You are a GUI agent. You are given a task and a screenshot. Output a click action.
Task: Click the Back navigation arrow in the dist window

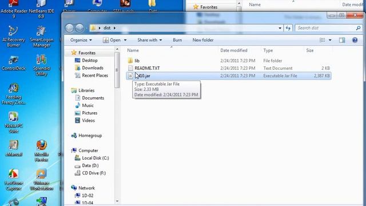70,28
